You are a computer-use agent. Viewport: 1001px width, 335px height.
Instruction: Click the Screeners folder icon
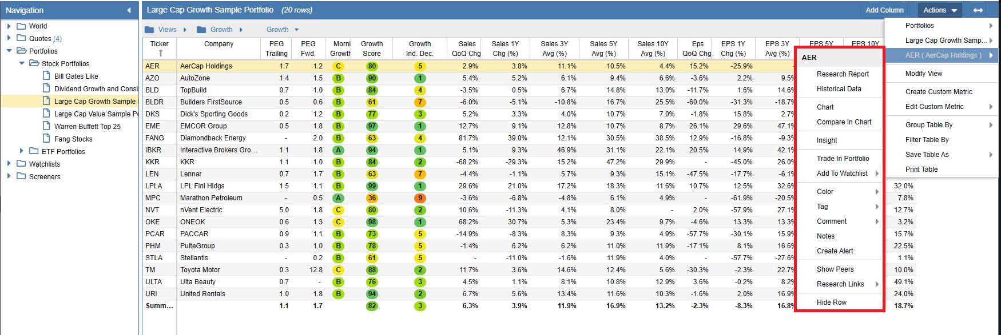pos(21,176)
